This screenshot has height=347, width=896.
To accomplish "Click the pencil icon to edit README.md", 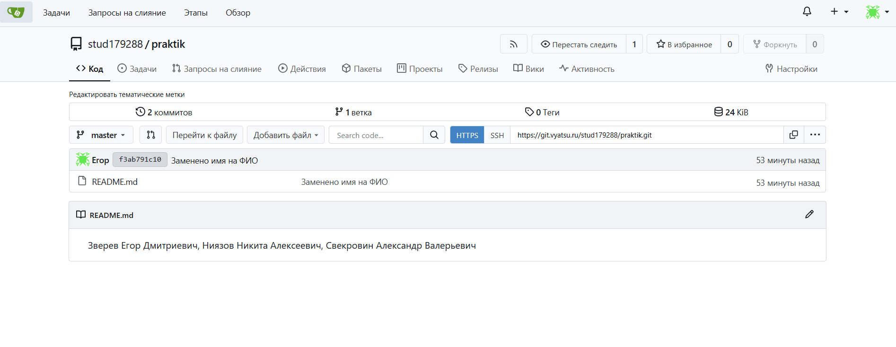I will (x=809, y=215).
